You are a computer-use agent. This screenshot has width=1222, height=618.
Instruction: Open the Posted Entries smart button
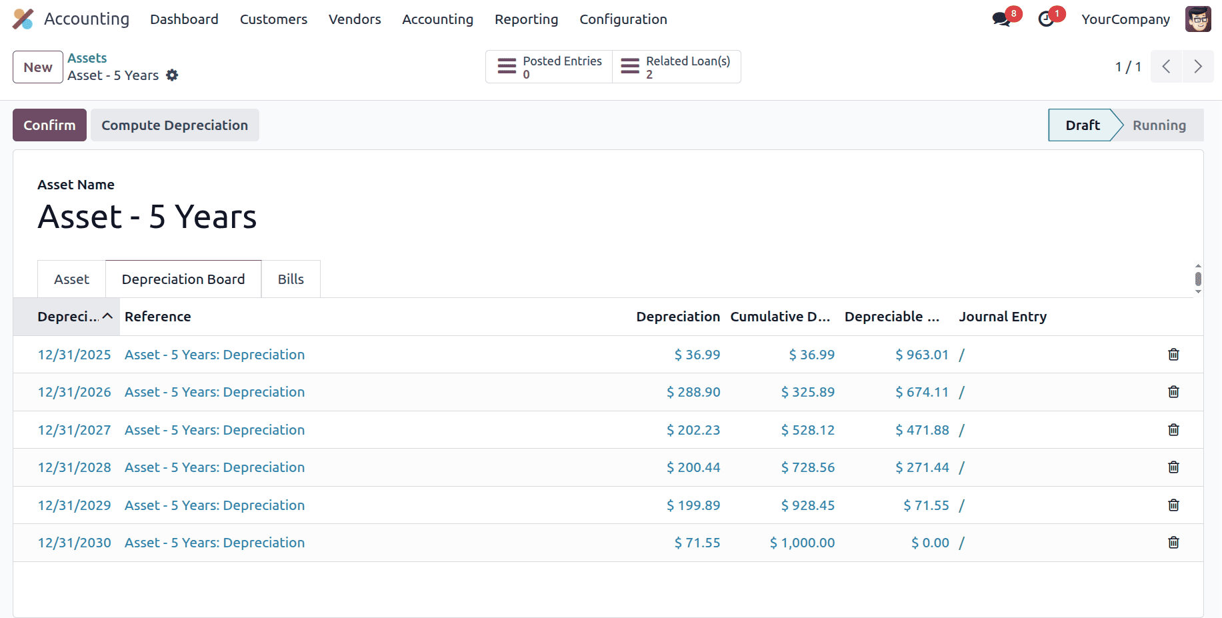[548, 67]
